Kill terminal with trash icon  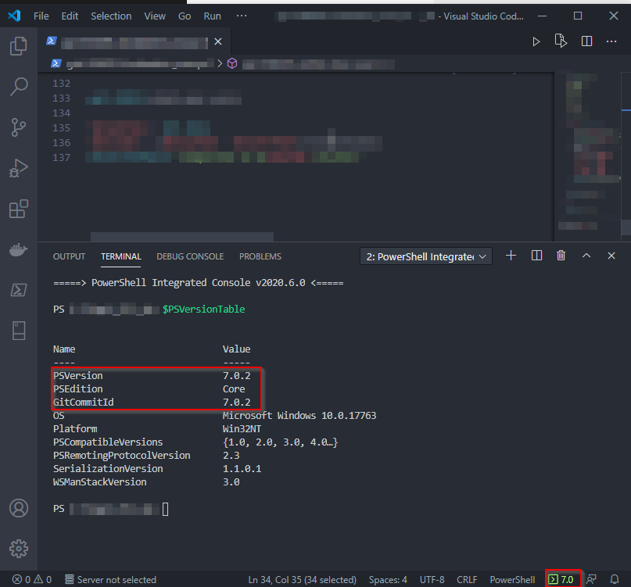561,256
